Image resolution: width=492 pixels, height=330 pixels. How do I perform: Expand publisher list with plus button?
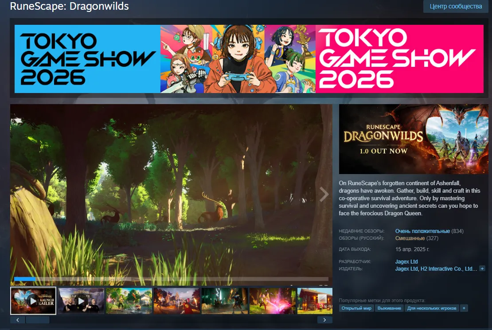(x=482, y=268)
